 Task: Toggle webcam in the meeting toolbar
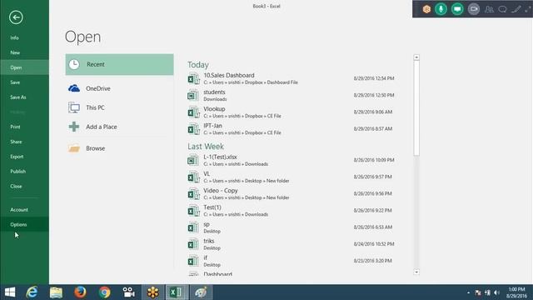[x=474, y=9]
